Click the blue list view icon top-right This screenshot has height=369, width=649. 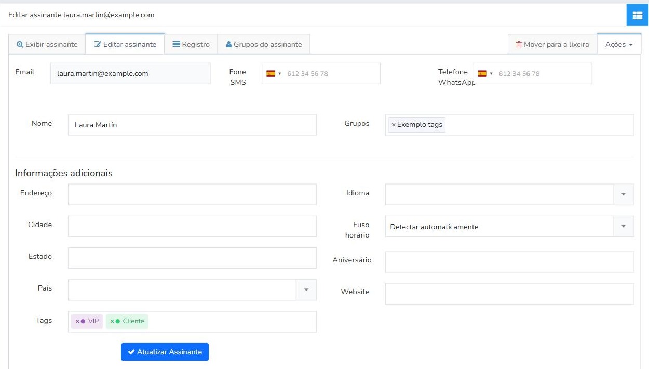coord(638,16)
